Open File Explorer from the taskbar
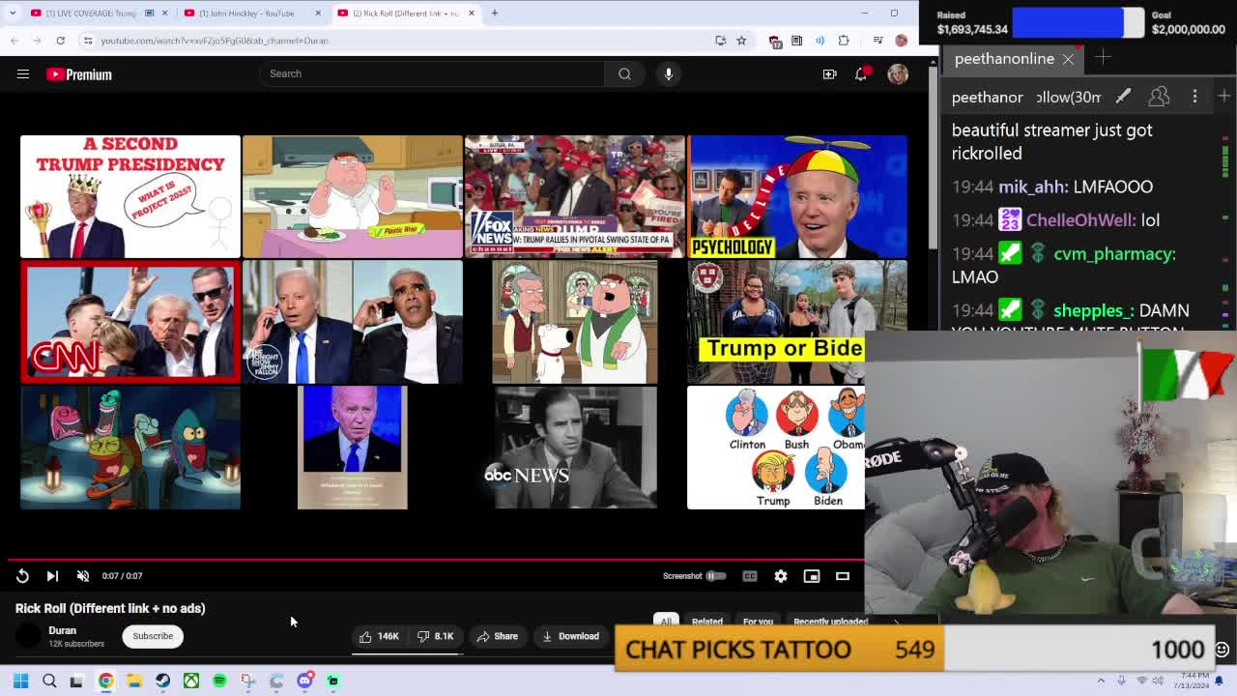 pyautogui.click(x=134, y=681)
